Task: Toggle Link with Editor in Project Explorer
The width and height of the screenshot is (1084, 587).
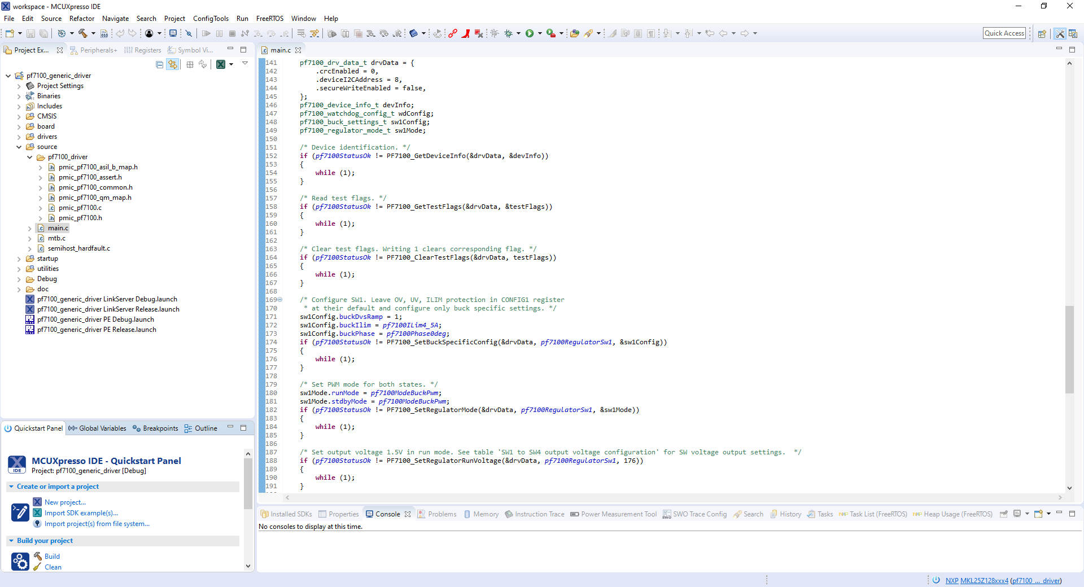Action: coord(173,64)
